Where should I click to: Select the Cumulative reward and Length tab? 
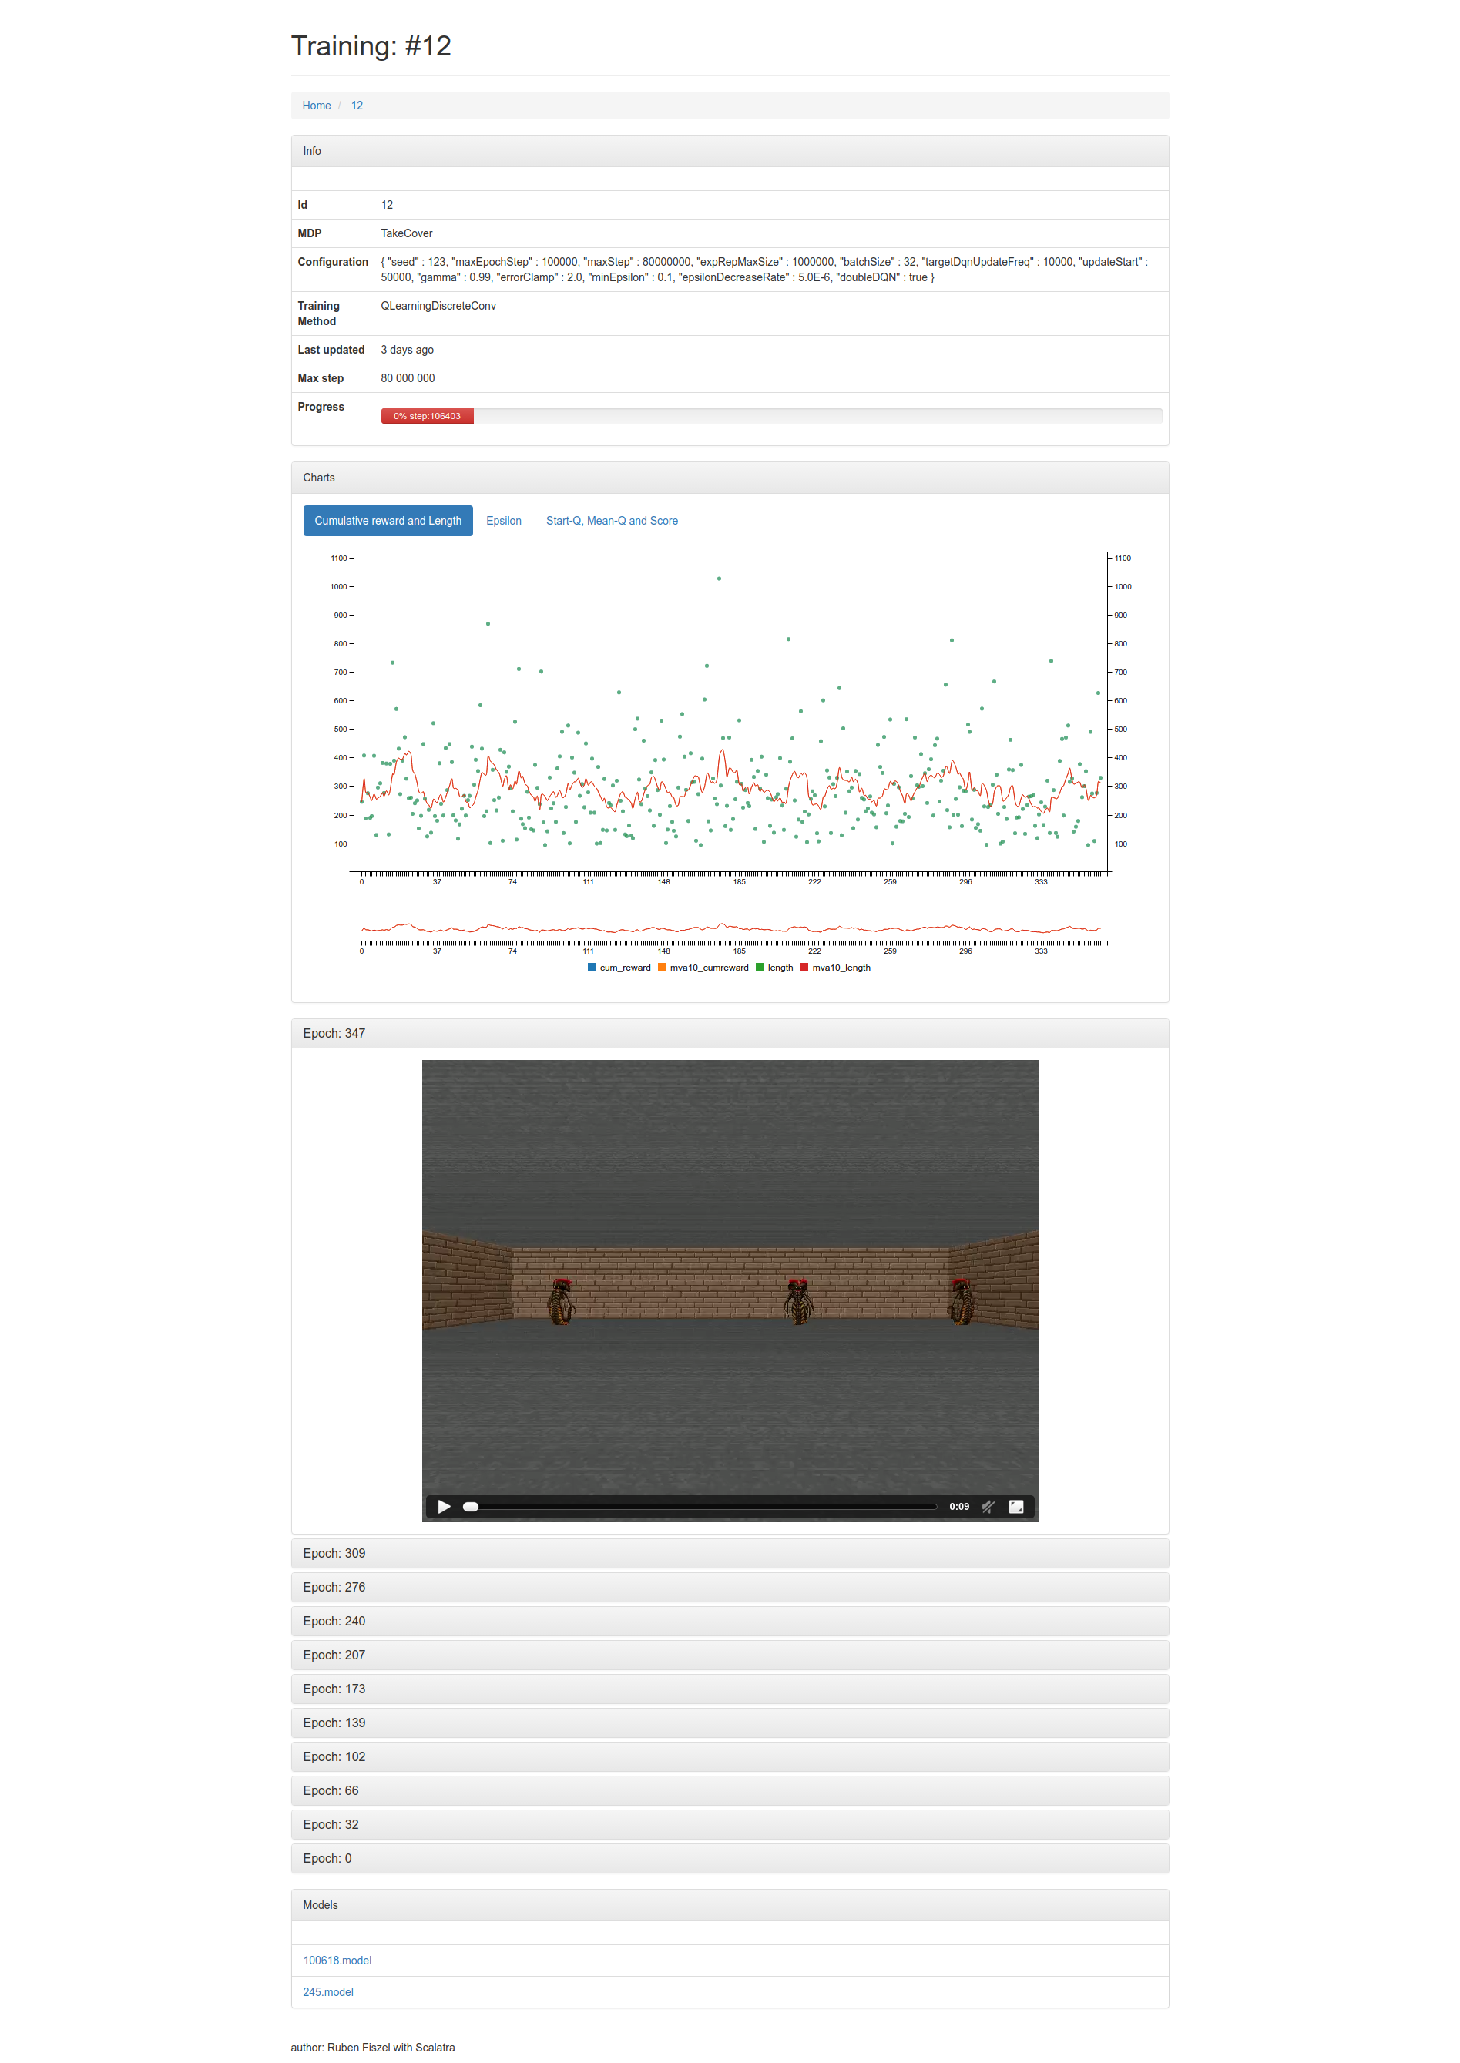[x=388, y=521]
